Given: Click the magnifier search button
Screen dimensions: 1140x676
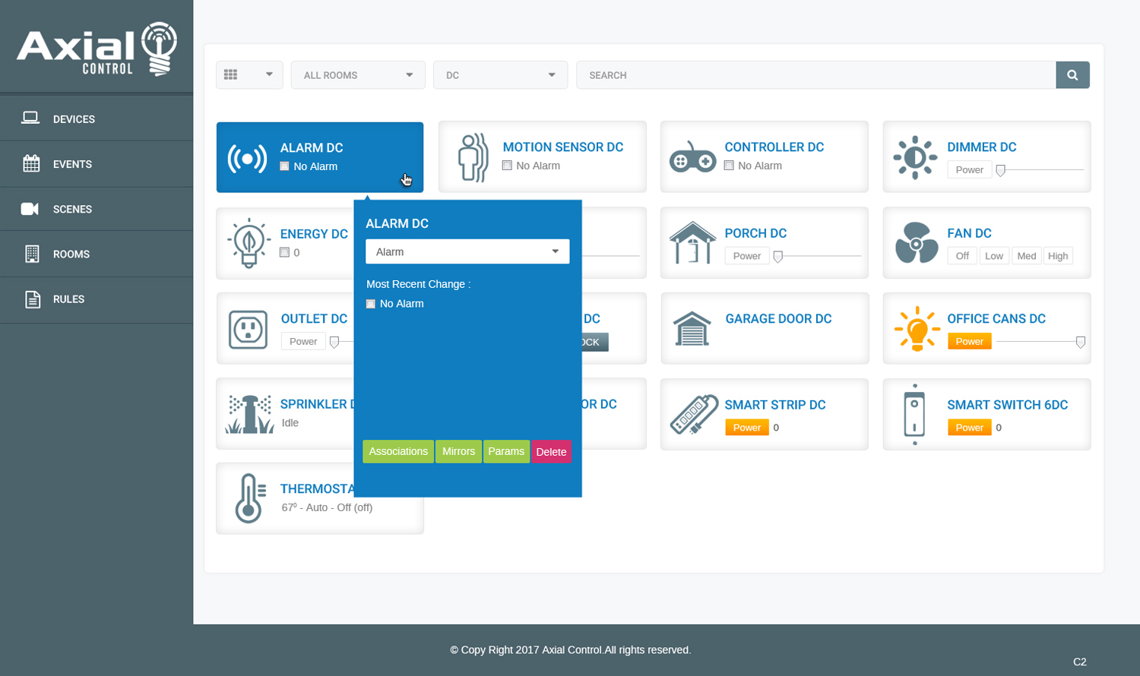Looking at the screenshot, I should (1072, 75).
